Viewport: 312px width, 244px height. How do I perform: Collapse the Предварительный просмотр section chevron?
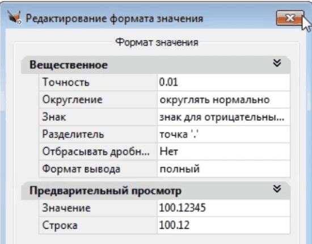[277, 188]
